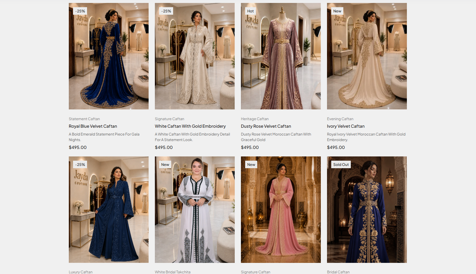Open the pink Signature Caftan palace image
The height and width of the screenshot is (274, 476).
(281, 210)
